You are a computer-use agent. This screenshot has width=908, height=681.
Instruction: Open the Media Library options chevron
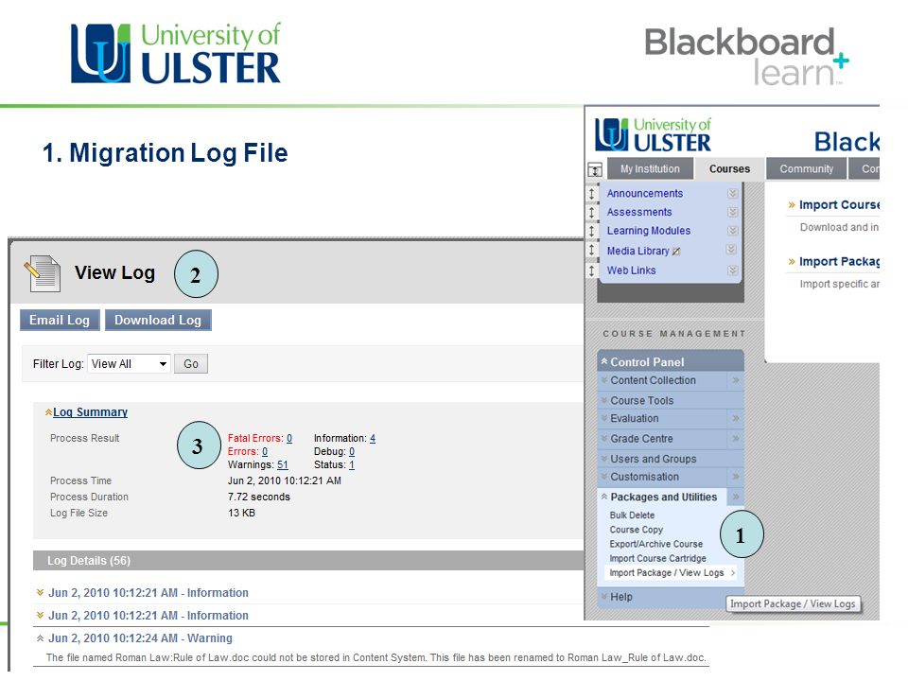coord(731,250)
